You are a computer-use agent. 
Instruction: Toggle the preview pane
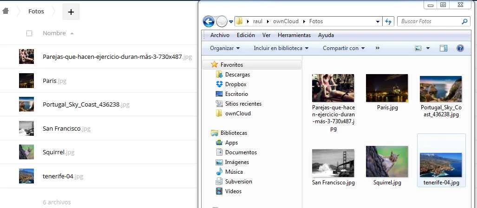444,48
